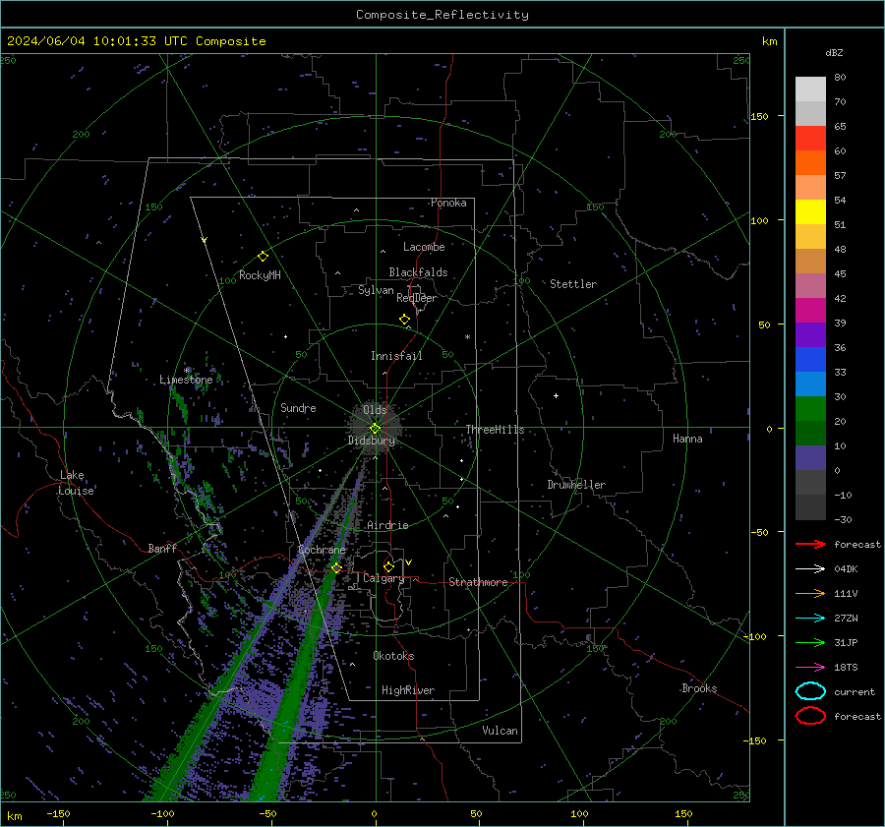
Task: Click the orange 111V arrow icon
Action: pos(810,593)
